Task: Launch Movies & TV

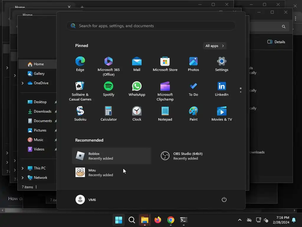Action: (x=222, y=114)
